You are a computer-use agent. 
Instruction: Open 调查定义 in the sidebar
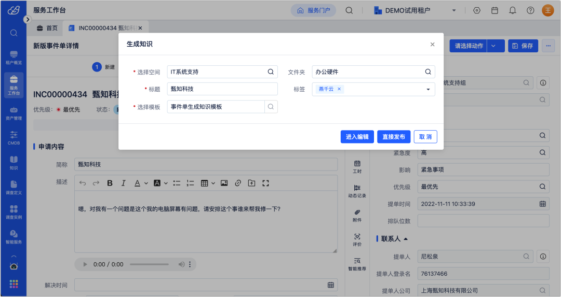(x=14, y=188)
